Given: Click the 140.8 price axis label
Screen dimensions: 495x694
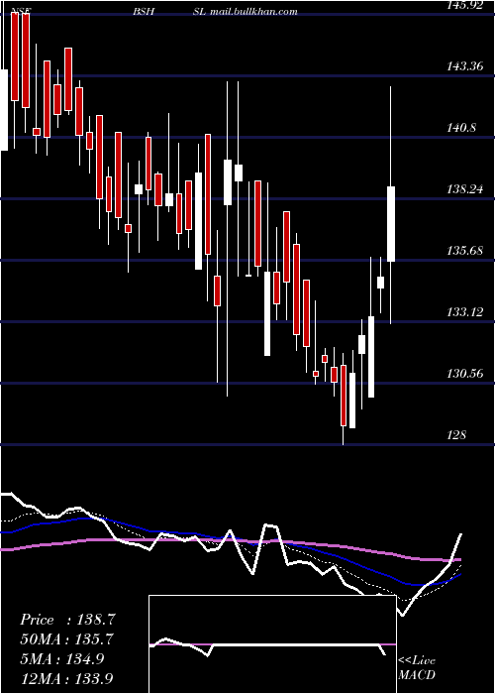Looking at the screenshot, I should [x=461, y=128].
